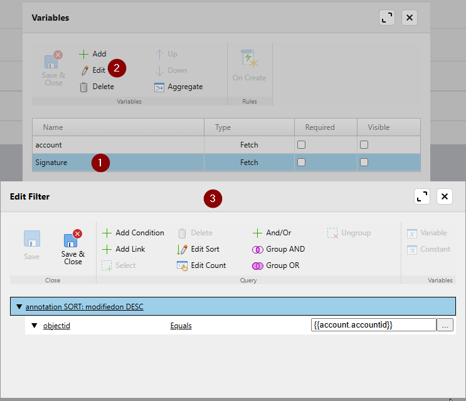This screenshot has width=466, height=401.
Task: Click the Type column header
Action: coord(250,127)
